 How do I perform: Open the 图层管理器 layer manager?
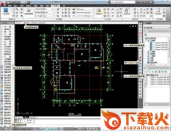coord(29,11)
